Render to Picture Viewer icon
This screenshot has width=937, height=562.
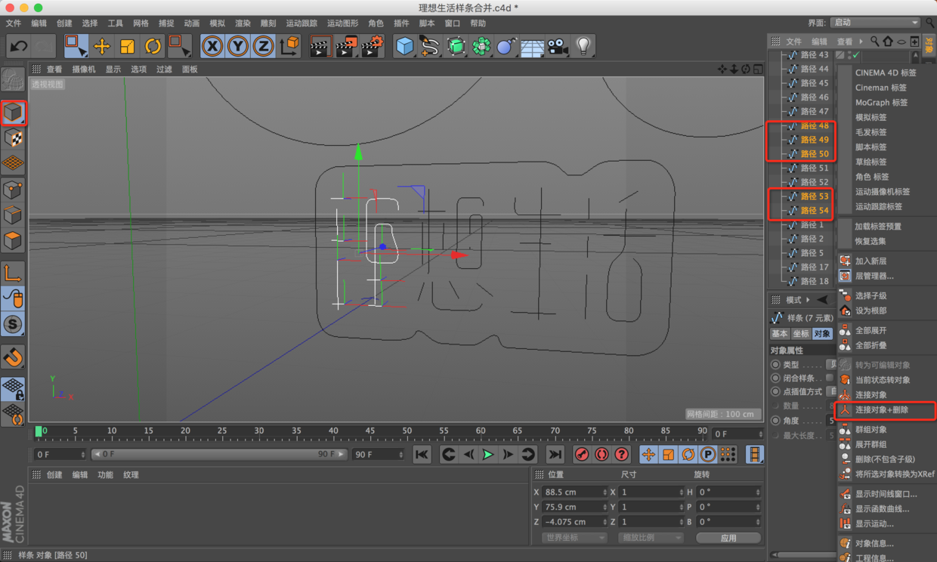pyautogui.click(x=346, y=46)
